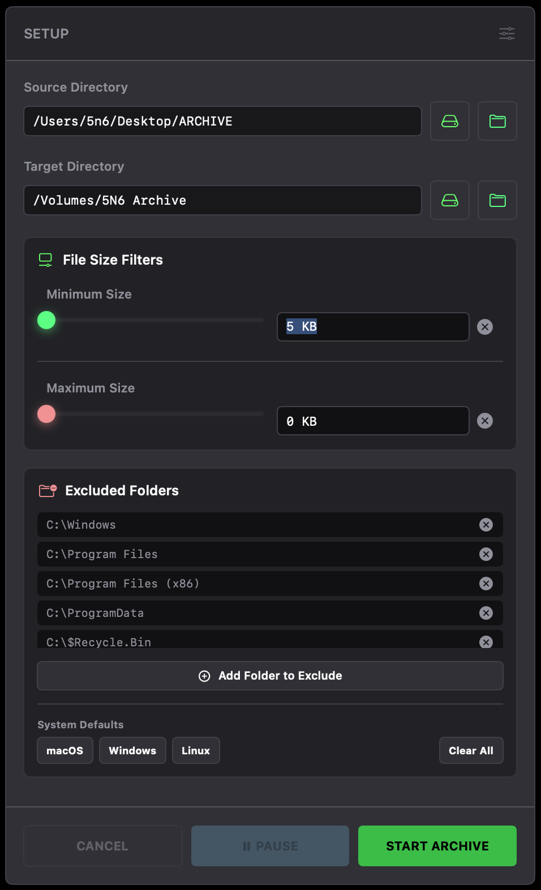Click Add Folder to Exclude
The height and width of the screenshot is (890, 541).
point(270,675)
